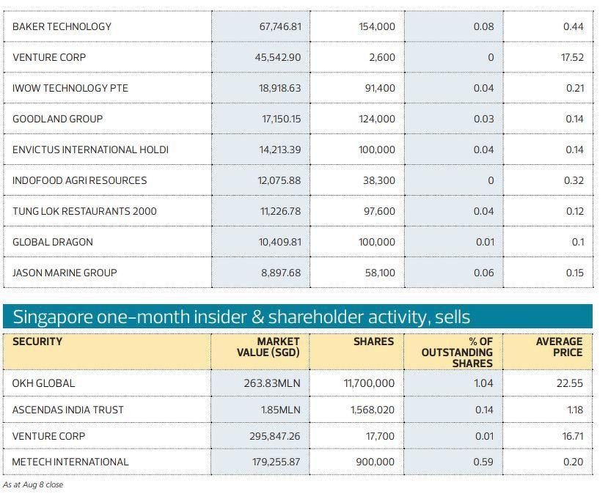
Task: Click the Singapore one-month sells section title
Action: tap(241, 317)
